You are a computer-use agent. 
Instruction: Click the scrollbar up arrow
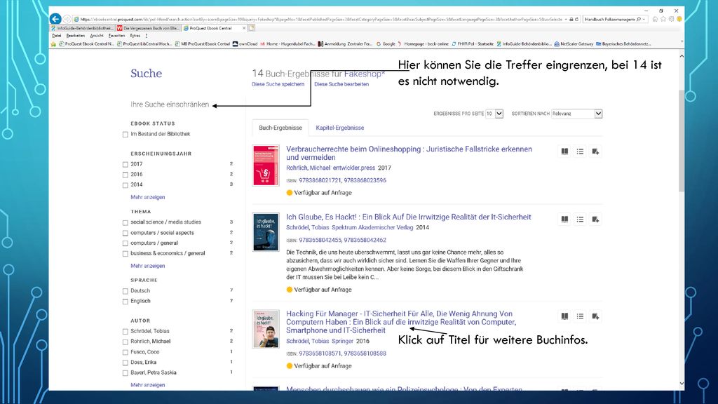[682, 56]
